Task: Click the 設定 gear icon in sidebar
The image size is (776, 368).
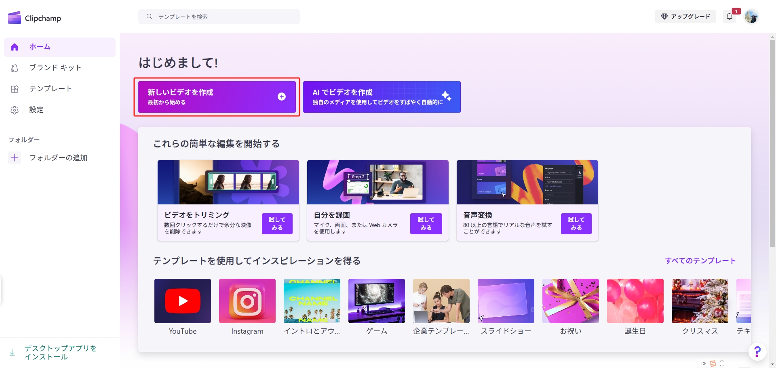Action: tap(15, 109)
